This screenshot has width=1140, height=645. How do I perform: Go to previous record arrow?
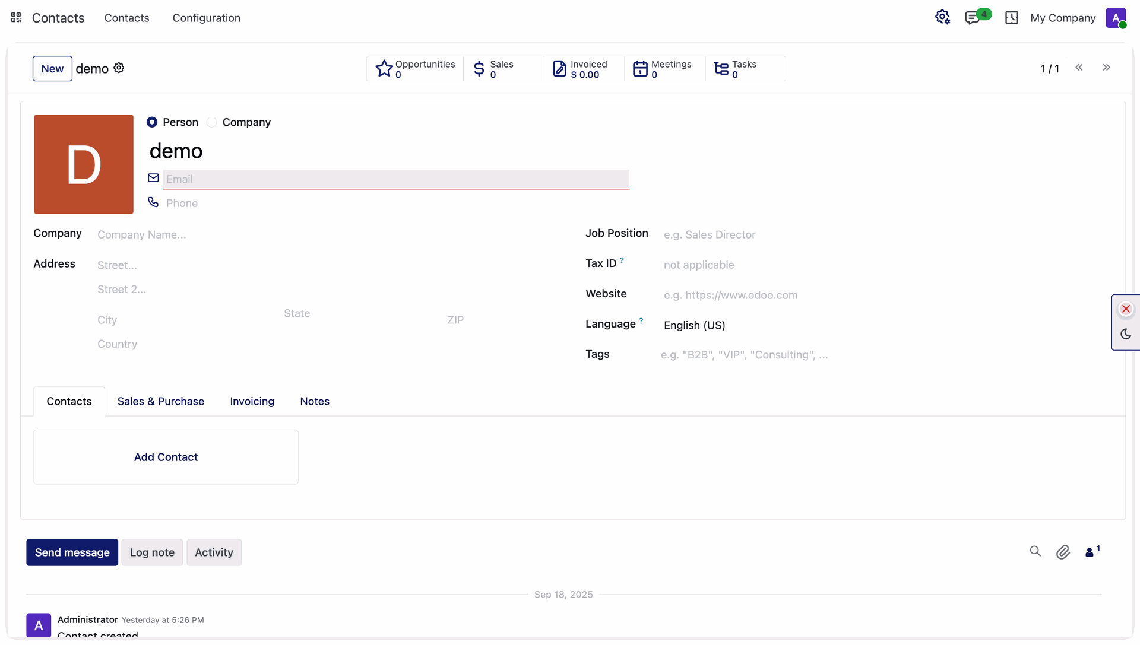1079,68
